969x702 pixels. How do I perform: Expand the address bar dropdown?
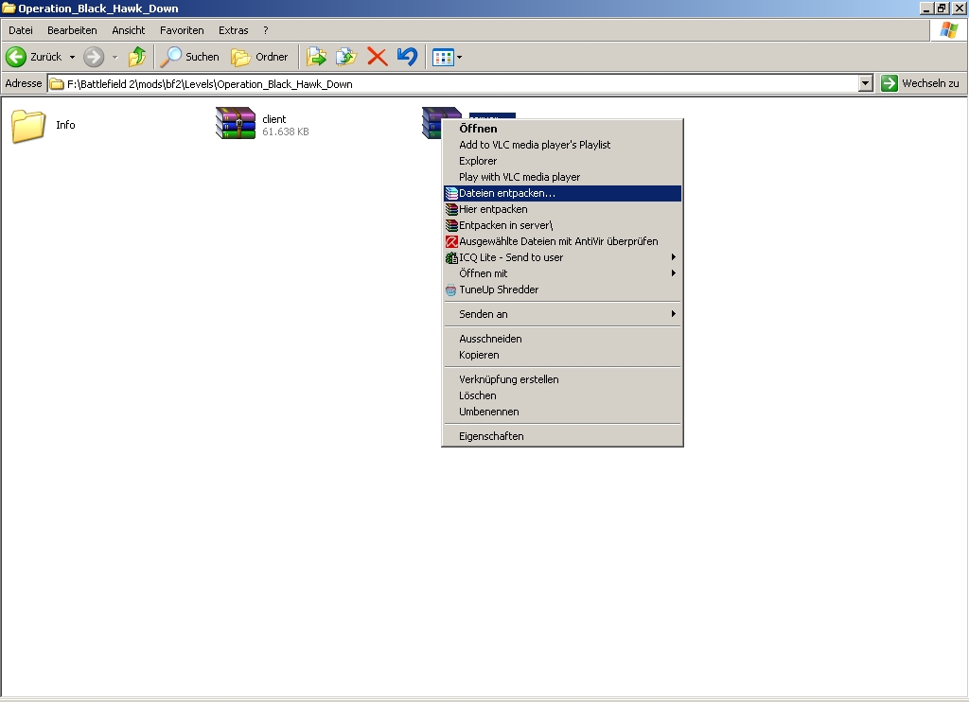(865, 83)
